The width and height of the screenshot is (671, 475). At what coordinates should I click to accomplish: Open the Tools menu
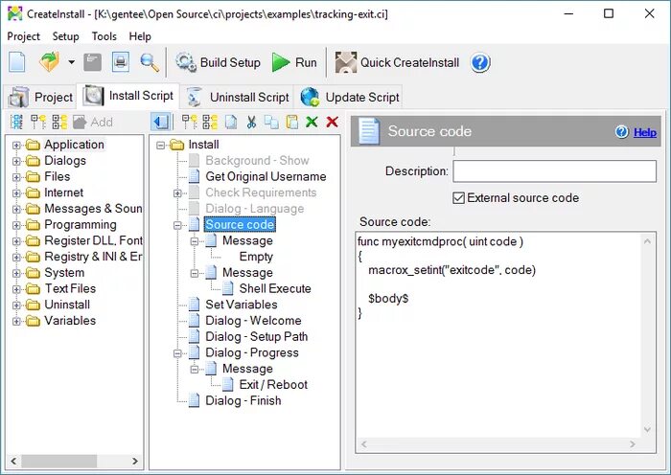pyautogui.click(x=104, y=36)
